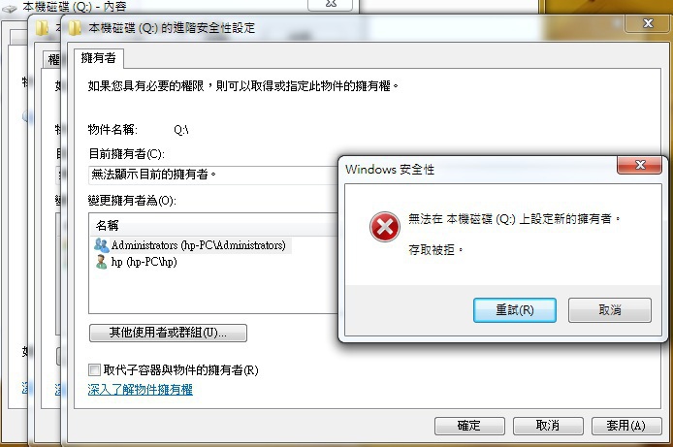Click 取消 at the bottom of the owner window
Screen dimensions: 673x447
pos(548,426)
